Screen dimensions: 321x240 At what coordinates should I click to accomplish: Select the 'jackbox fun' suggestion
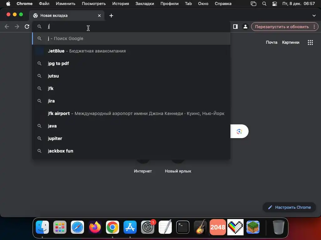pos(131,151)
